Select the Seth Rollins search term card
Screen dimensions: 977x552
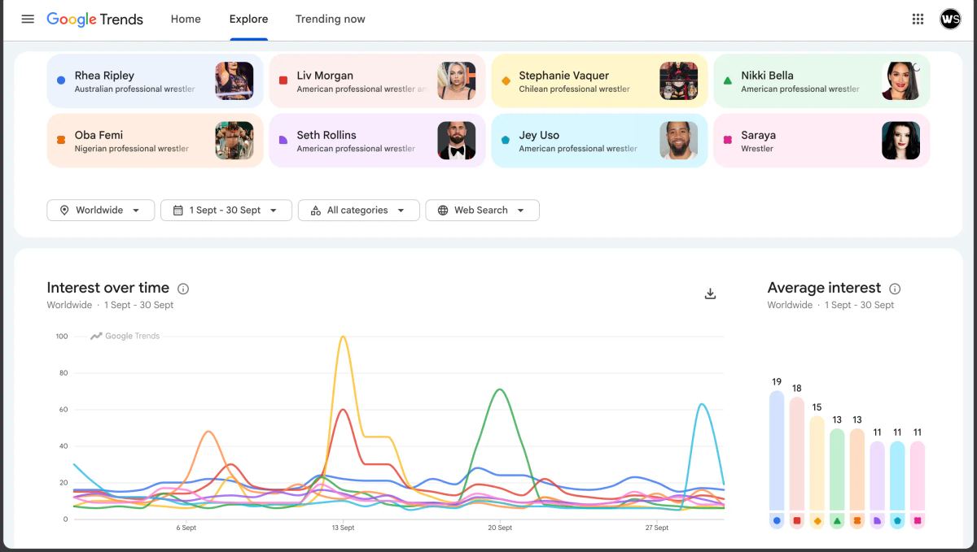[x=377, y=141]
